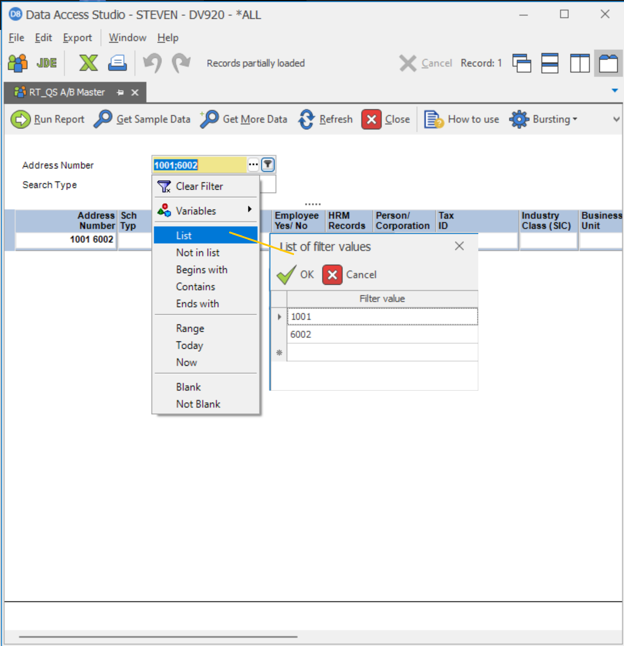
Task: Click the Filter value column header
Action: pyautogui.click(x=382, y=299)
